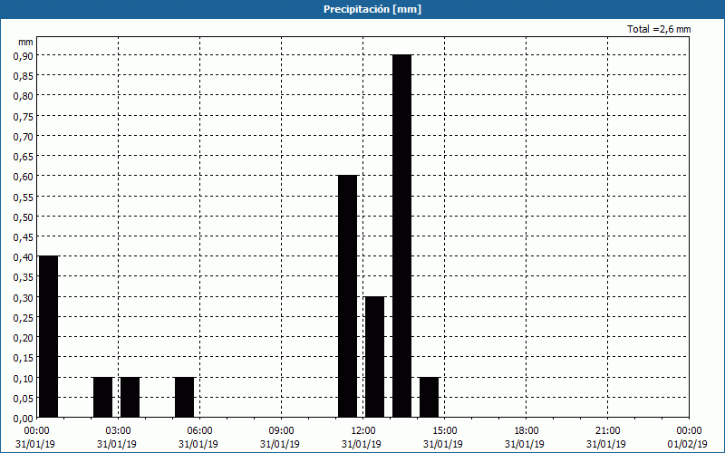Click the 03:00 x-axis time label
This screenshot has height=453, width=725.
tap(118, 431)
